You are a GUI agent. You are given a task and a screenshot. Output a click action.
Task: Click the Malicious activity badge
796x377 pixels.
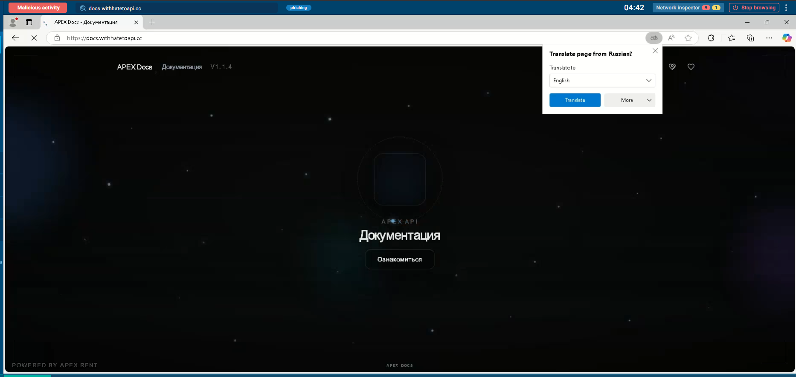click(38, 8)
